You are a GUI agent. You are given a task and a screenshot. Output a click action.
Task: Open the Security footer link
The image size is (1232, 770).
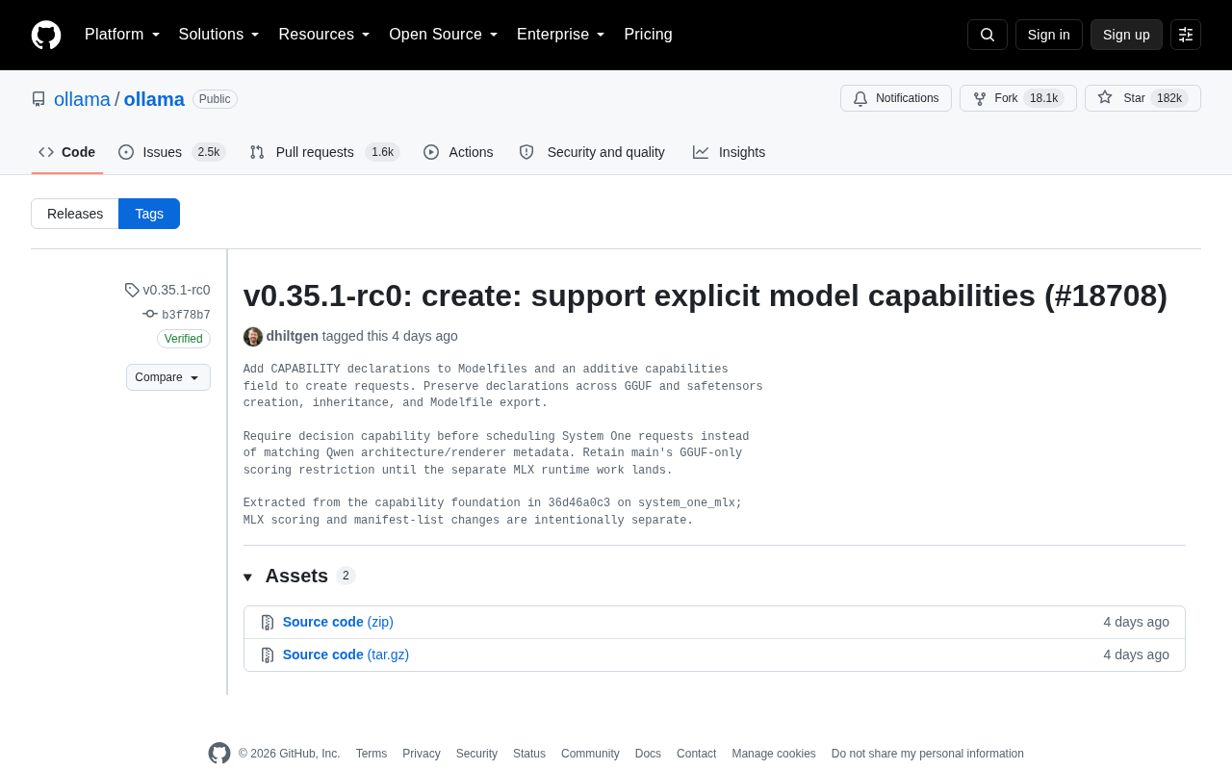[x=476, y=754]
